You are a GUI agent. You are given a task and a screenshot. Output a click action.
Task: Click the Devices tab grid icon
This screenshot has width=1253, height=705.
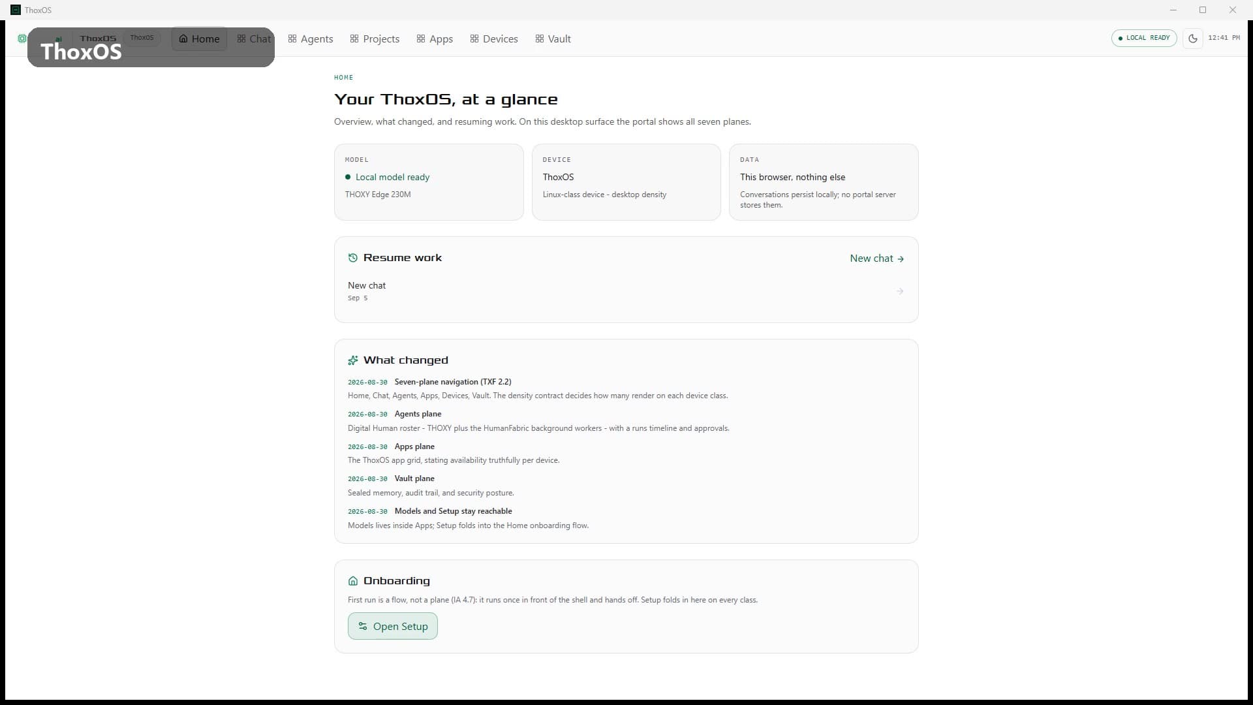474,39
